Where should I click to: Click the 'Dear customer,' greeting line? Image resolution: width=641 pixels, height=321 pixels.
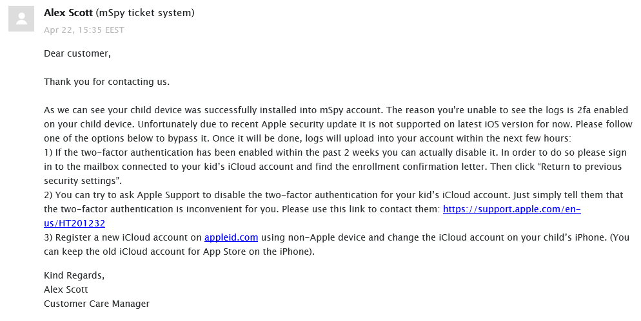click(x=77, y=53)
